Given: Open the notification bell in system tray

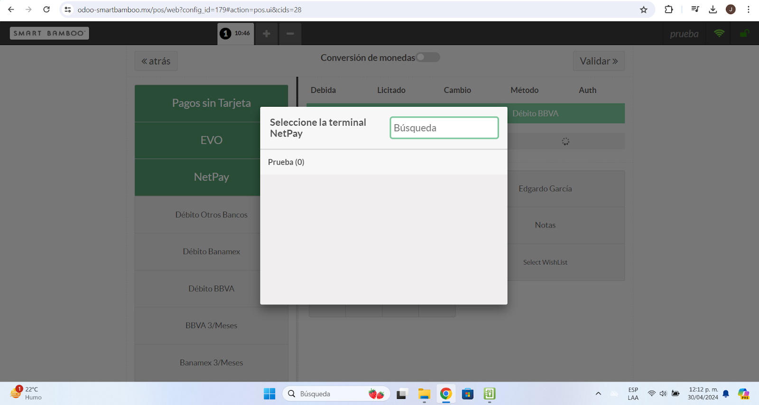Looking at the screenshot, I should pyautogui.click(x=726, y=394).
